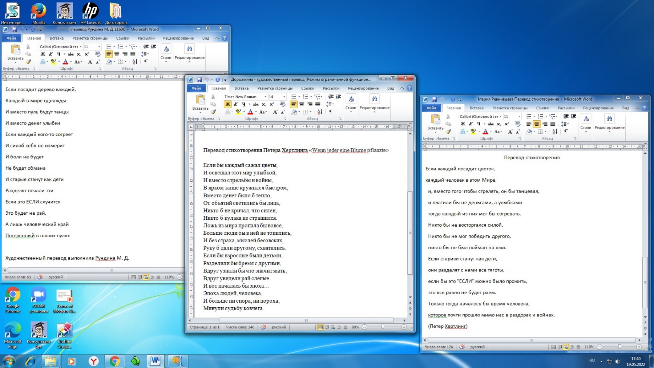Viewport: 654px width, 368px height.
Task: Open Yandex Browser from the taskbar
Action: 94,361
